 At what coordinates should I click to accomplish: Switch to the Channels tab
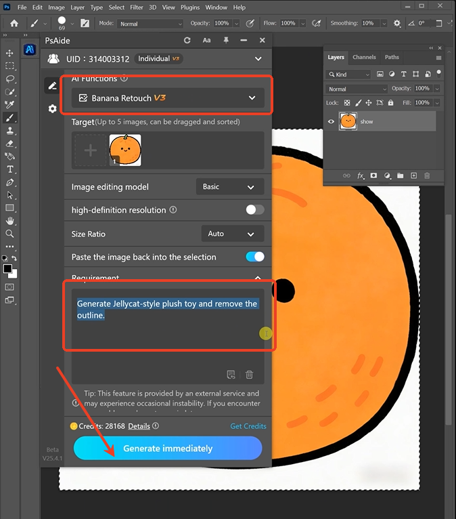coord(364,58)
